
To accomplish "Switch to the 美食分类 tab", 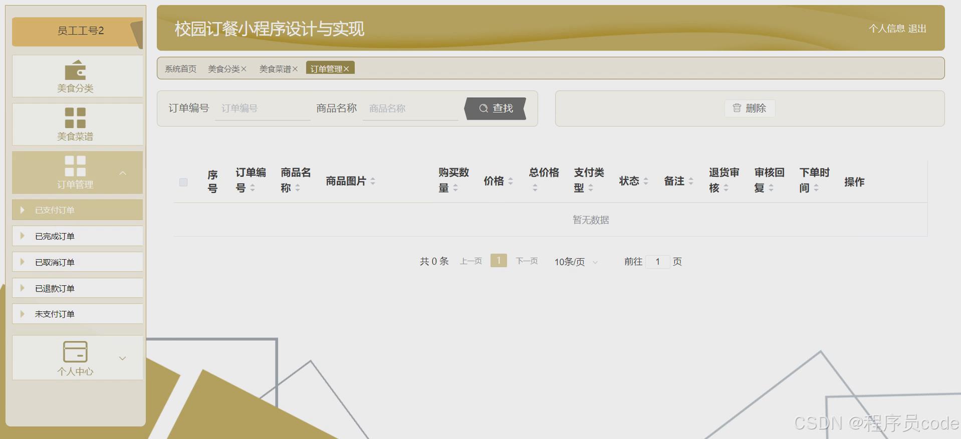I will (x=223, y=69).
